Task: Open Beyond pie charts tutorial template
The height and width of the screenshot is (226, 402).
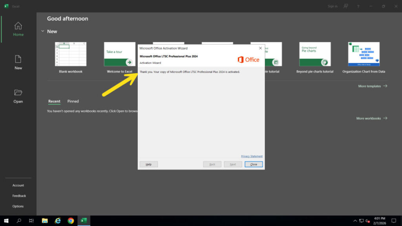Action: coord(315,54)
